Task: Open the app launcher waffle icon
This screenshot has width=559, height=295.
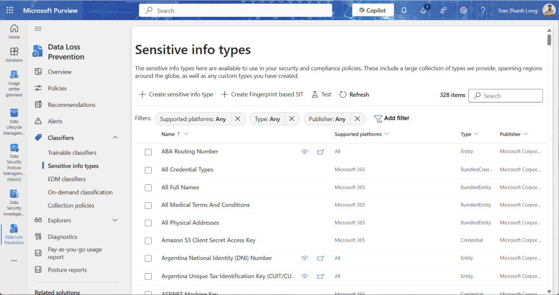Action: click(10, 10)
